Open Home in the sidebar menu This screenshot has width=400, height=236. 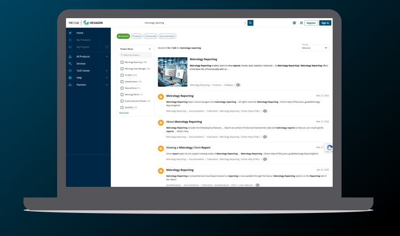tap(80, 33)
